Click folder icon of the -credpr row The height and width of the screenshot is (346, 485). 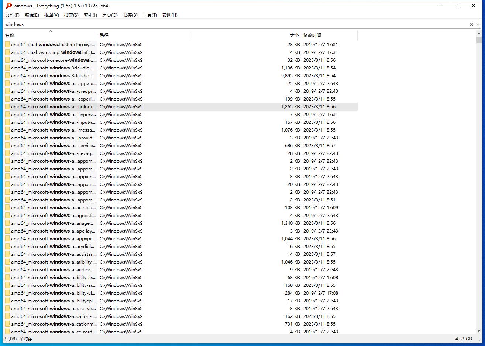pyautogui.click(x=7, y=91)
